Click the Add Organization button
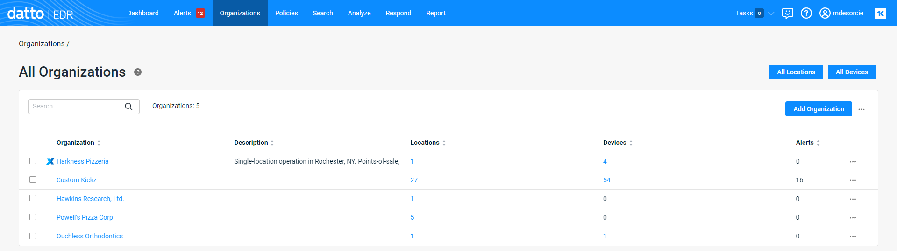 pos(819,109)
